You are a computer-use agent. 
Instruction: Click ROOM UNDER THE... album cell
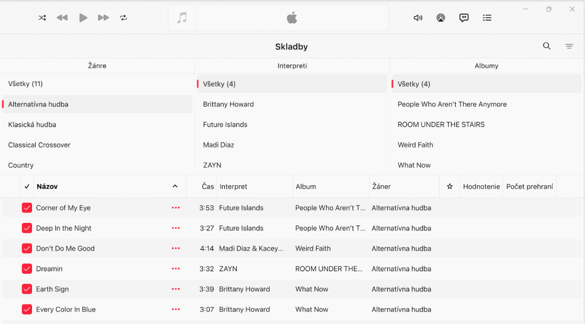(x=329, y=269)
